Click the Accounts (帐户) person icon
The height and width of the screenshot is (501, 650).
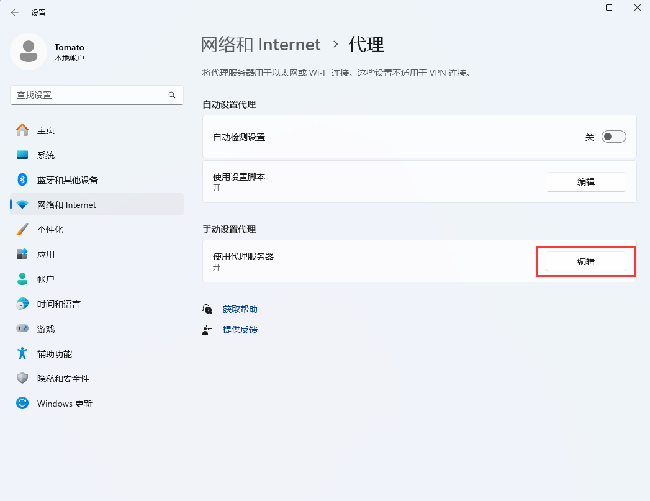(22, 279)
